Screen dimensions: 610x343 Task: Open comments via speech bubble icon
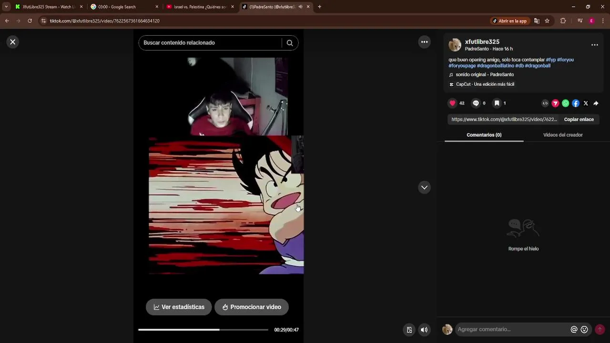(x=476, y=103)
